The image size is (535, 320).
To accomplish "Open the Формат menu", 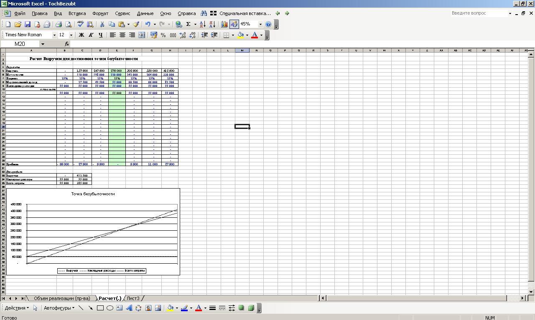I will pos(100,13).
